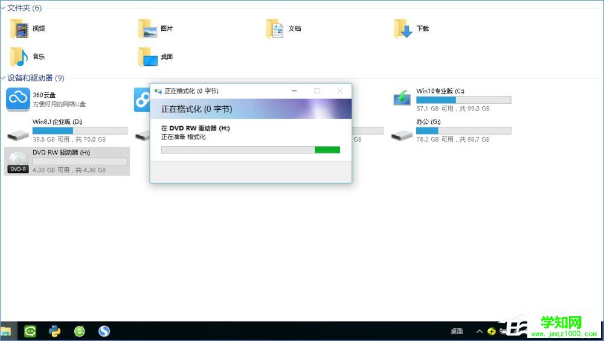Open the 下载 folder icon
Screen dimensions: 604x341
tap(403, 29)
